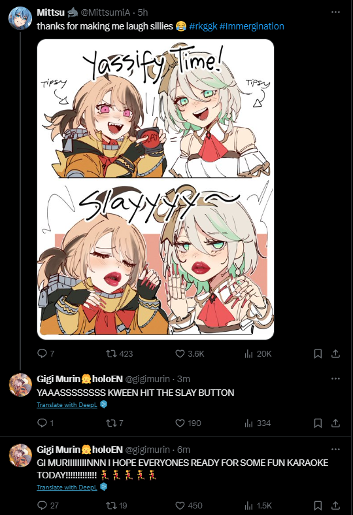Share Gigi Murin's karaoke tweet

(335, 505)
